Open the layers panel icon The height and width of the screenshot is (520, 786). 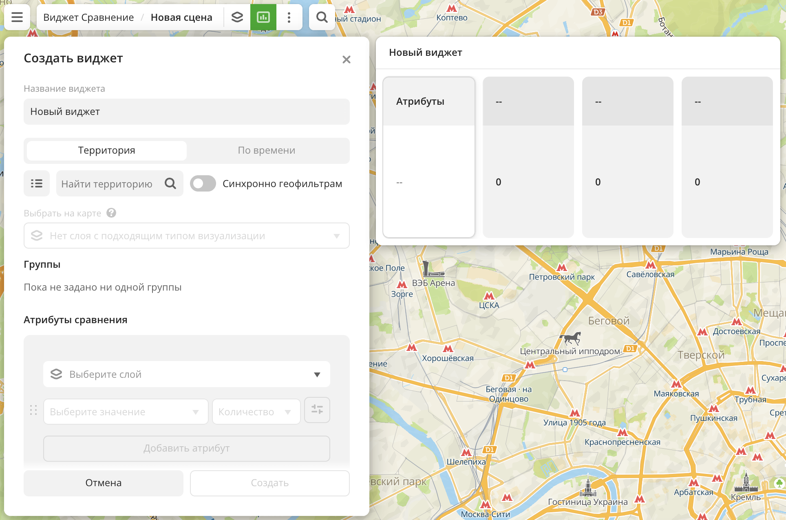click(x=237, y=17)
